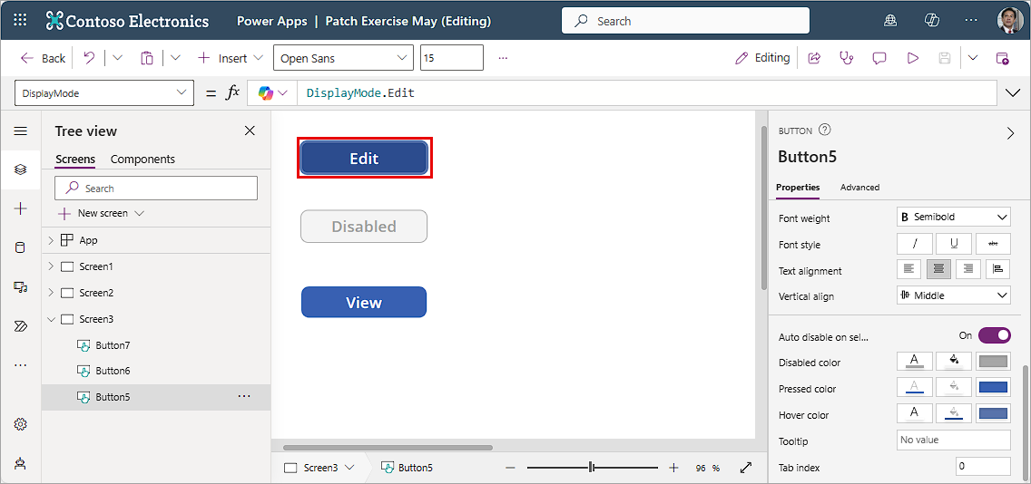Click the Publish icon

click(1002, 58)
